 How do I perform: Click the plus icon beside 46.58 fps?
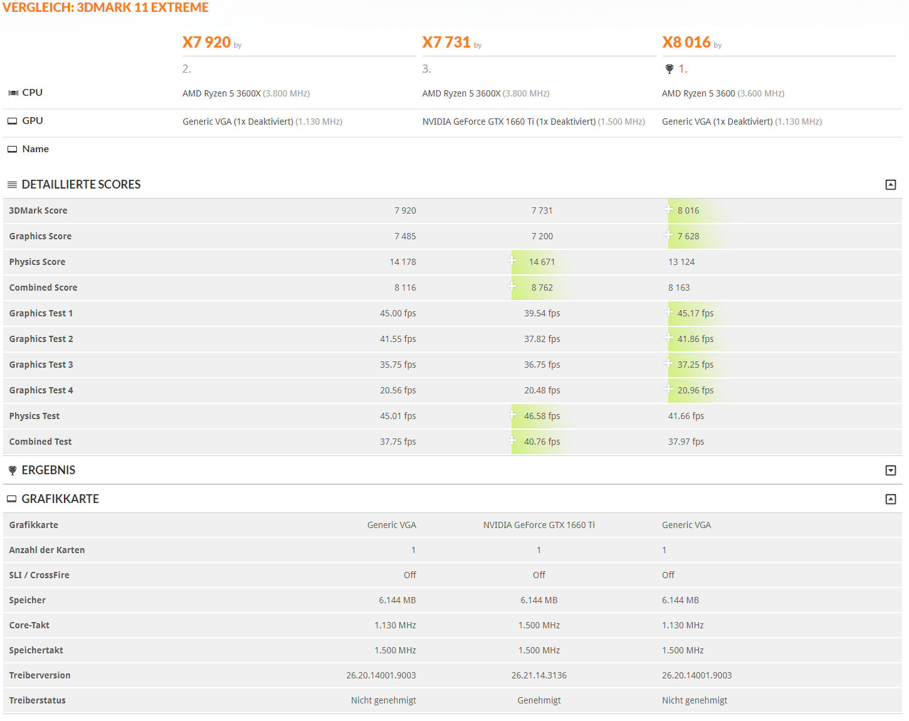coord(512,415)
